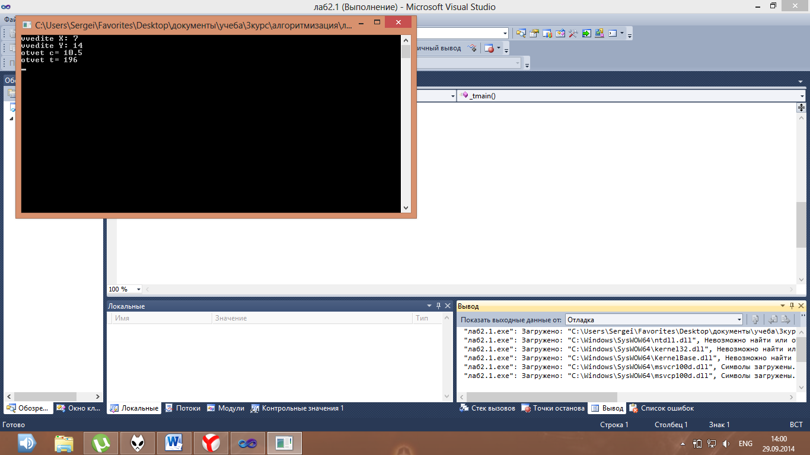
Task: Click the IntelliTrace graph icon with plus
Action: coord(472,48)
